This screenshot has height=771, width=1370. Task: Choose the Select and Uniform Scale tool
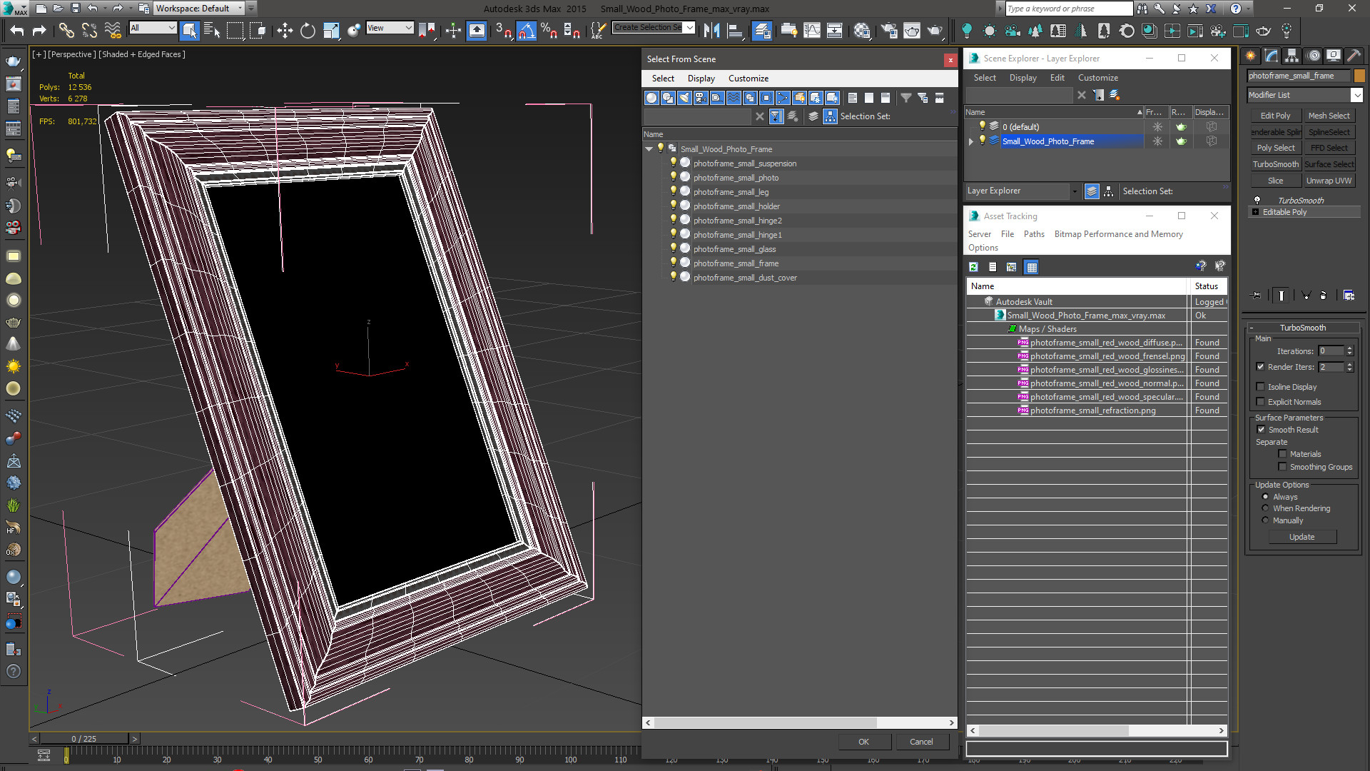pos(331,30)
